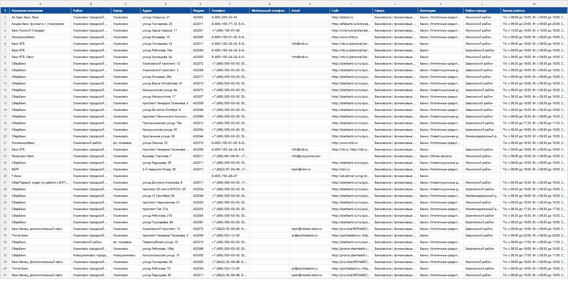This screenshot has height=284, width=568.
Task: Select address 'проспект Гая, 57а'
Action: (166, 209)
